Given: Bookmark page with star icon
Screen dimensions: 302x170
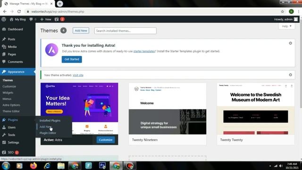Looking at the screenshot, I should 282,11.
